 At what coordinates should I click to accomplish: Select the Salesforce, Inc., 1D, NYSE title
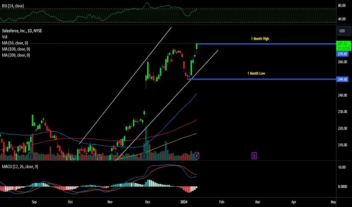22,31
